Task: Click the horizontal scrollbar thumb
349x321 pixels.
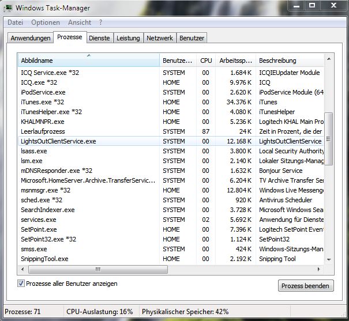Action: (98, 270)
